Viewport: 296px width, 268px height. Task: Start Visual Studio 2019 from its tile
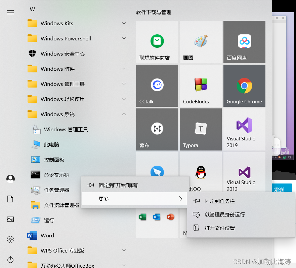pos(244,129)
